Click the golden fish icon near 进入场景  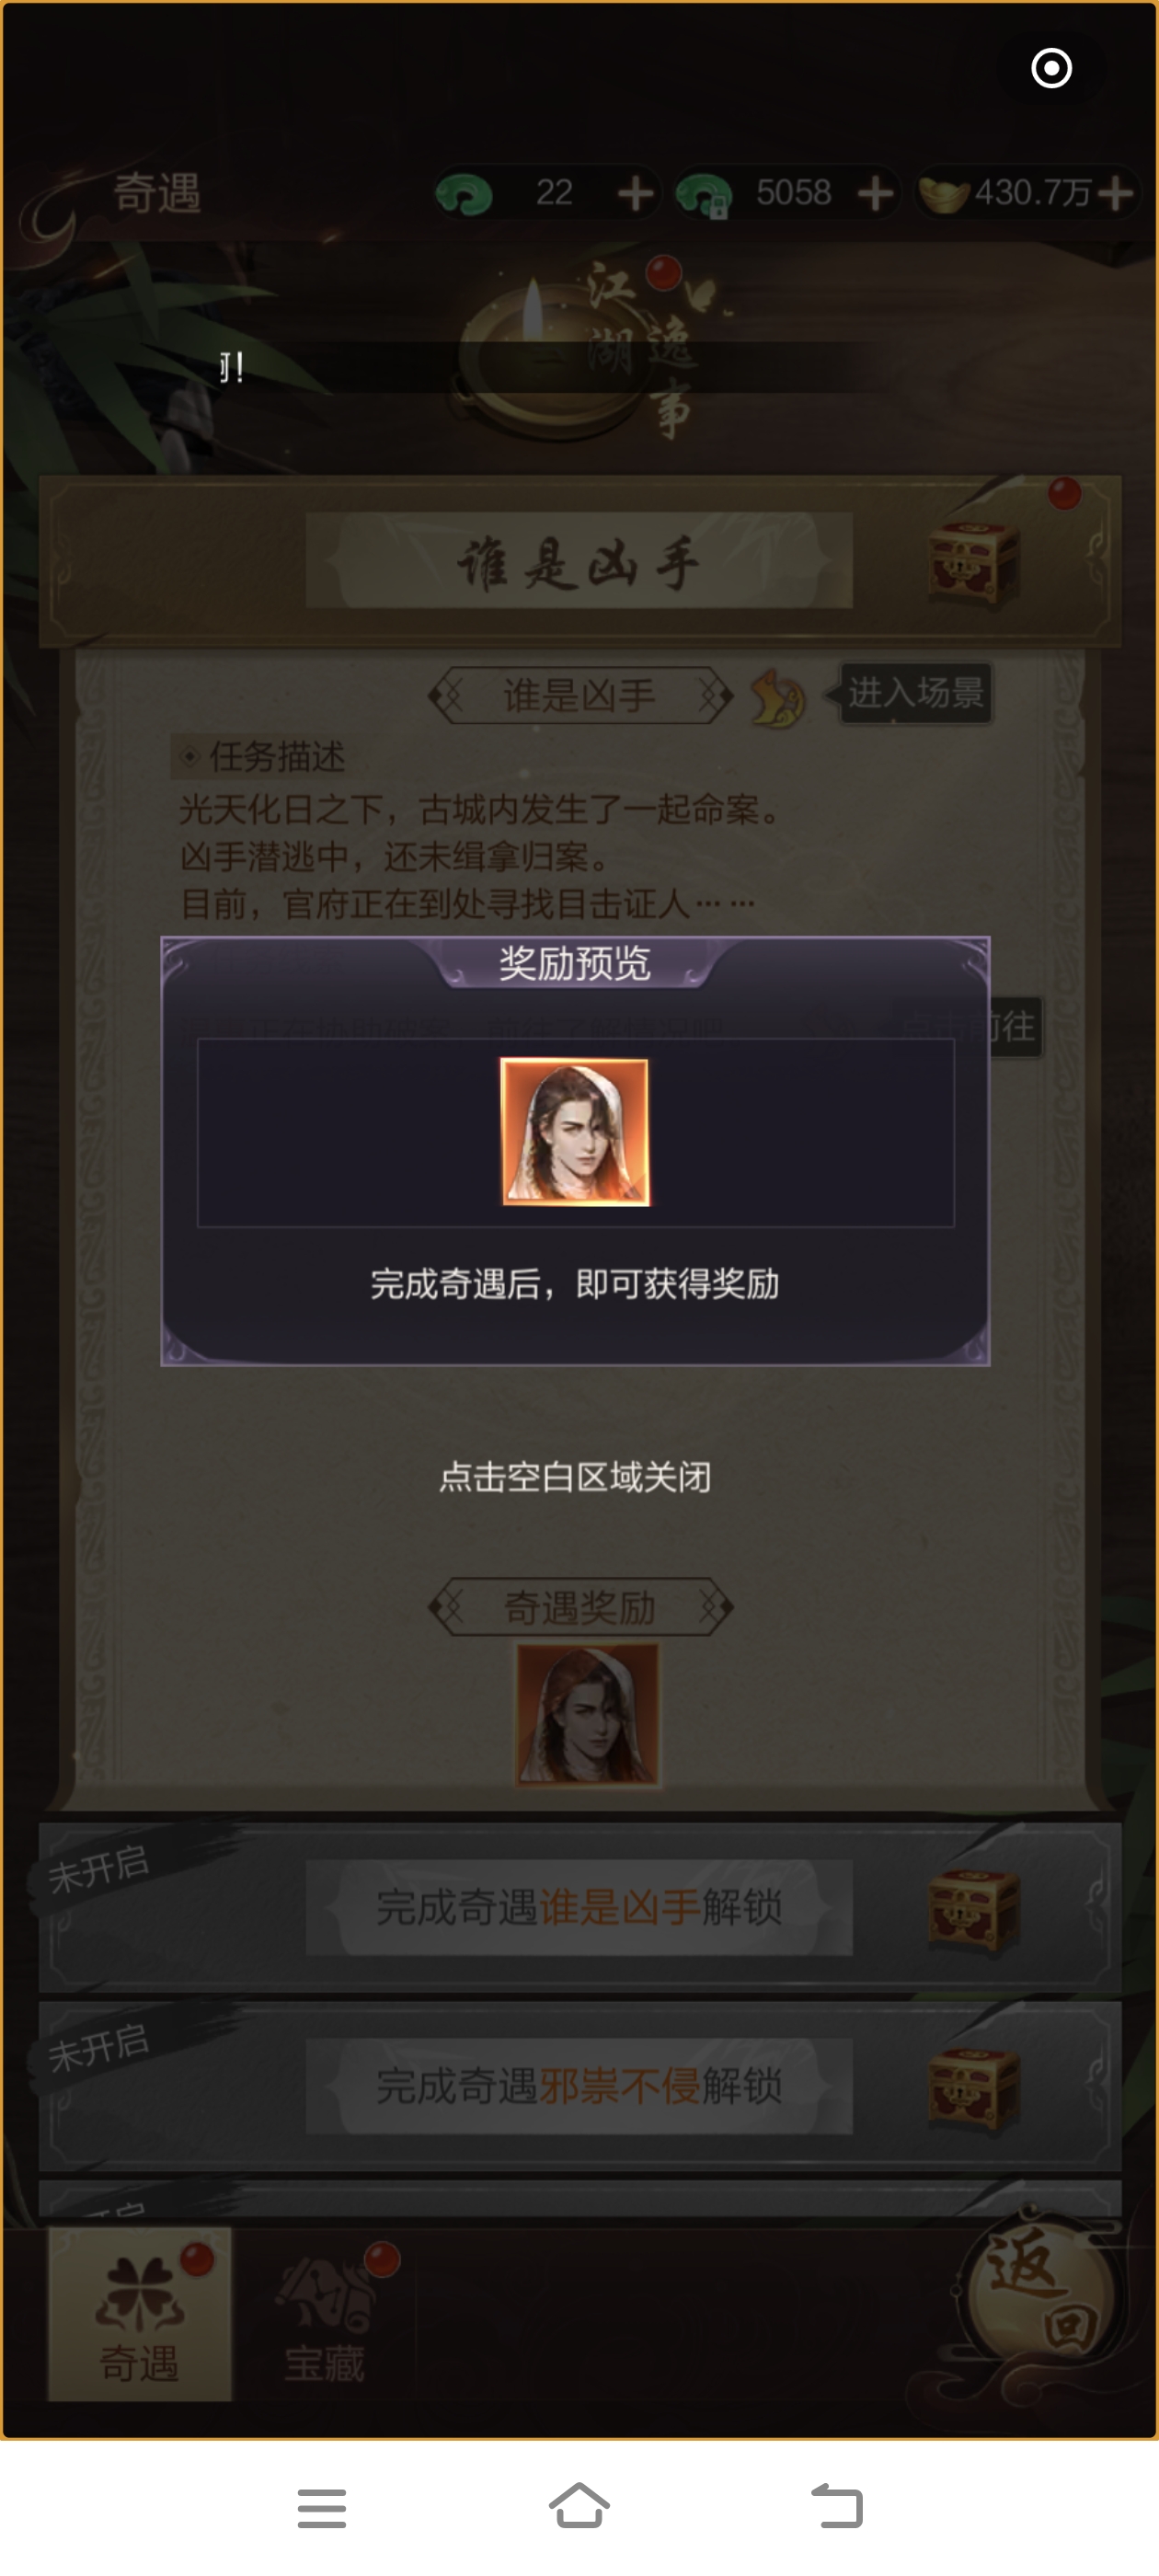click(777, 697)
